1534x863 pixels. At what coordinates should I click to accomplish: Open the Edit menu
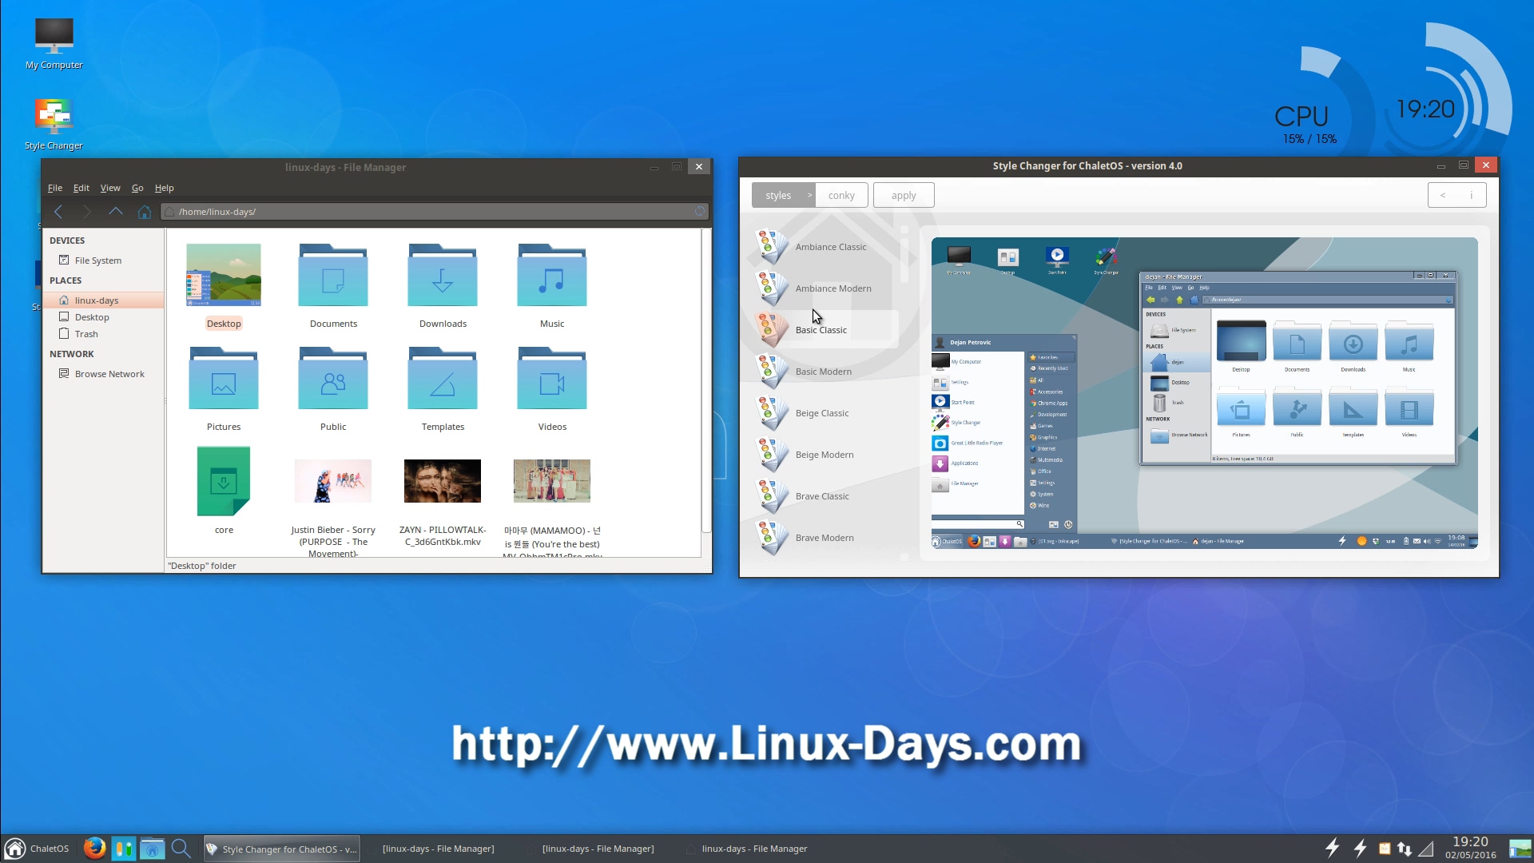tap(81, 188)
